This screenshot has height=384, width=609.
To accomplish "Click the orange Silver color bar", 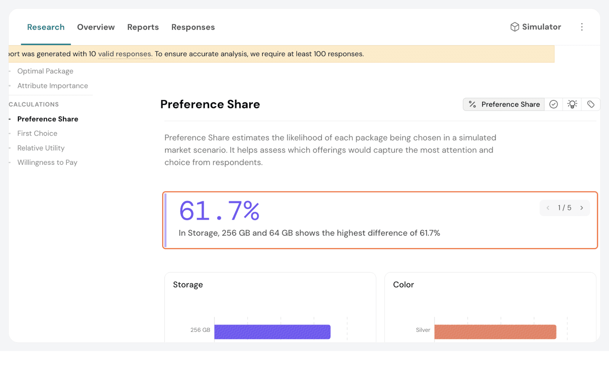I will tap(495, 332).
